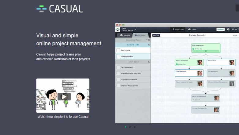The width and height of the screenshot is (239, 135).
Task: Expand the Current Tasks section header
Action: (x=133, y=45)
